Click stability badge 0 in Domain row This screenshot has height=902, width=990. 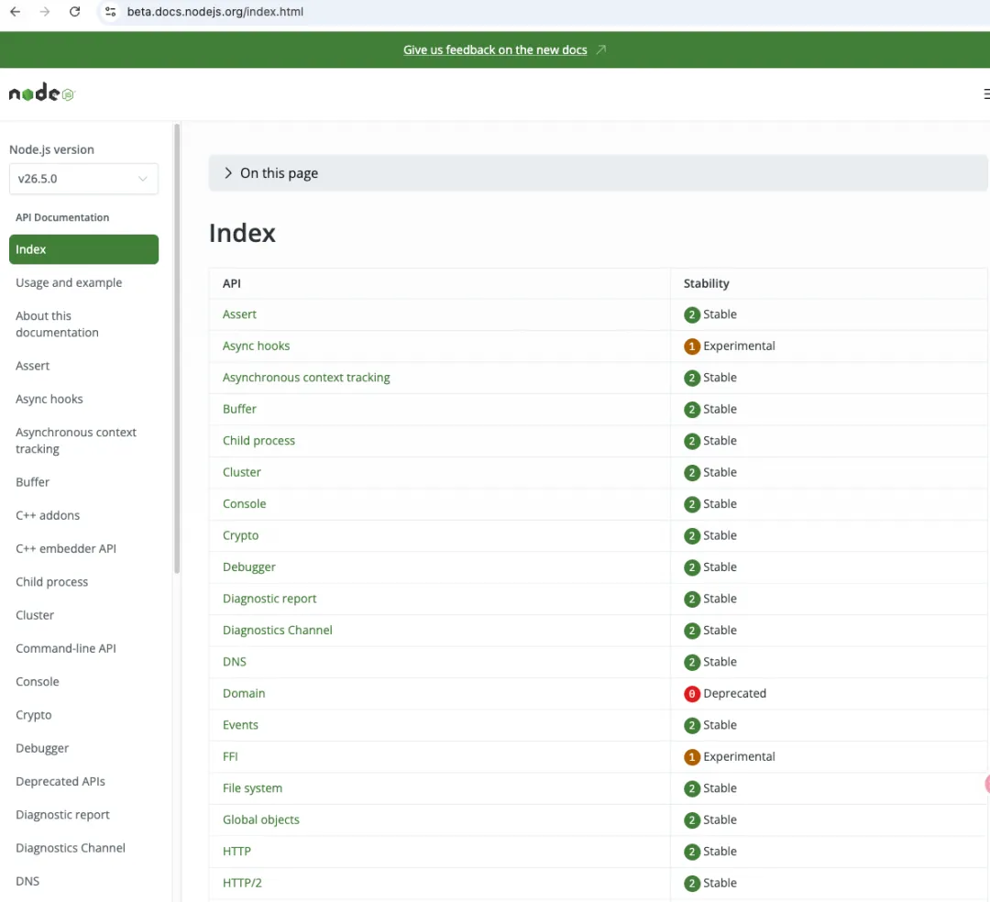[692, 693]
